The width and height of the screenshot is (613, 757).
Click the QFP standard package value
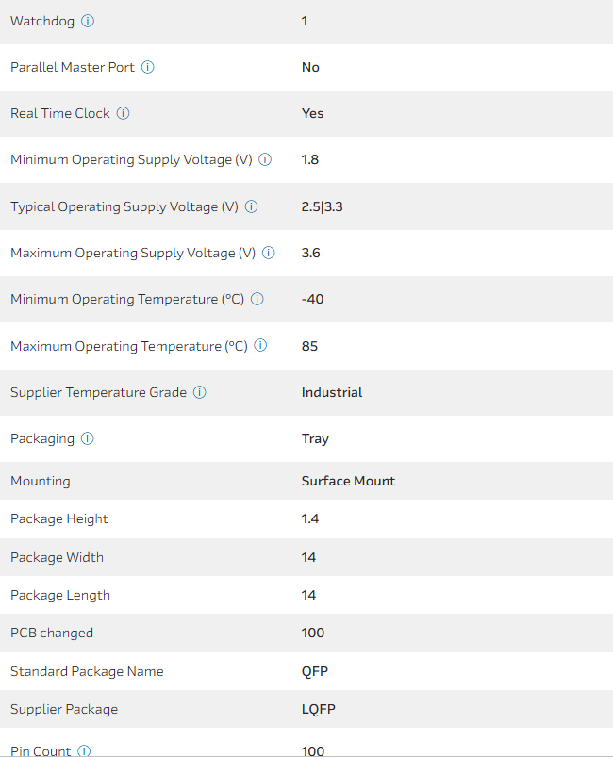tap(314, 671)
